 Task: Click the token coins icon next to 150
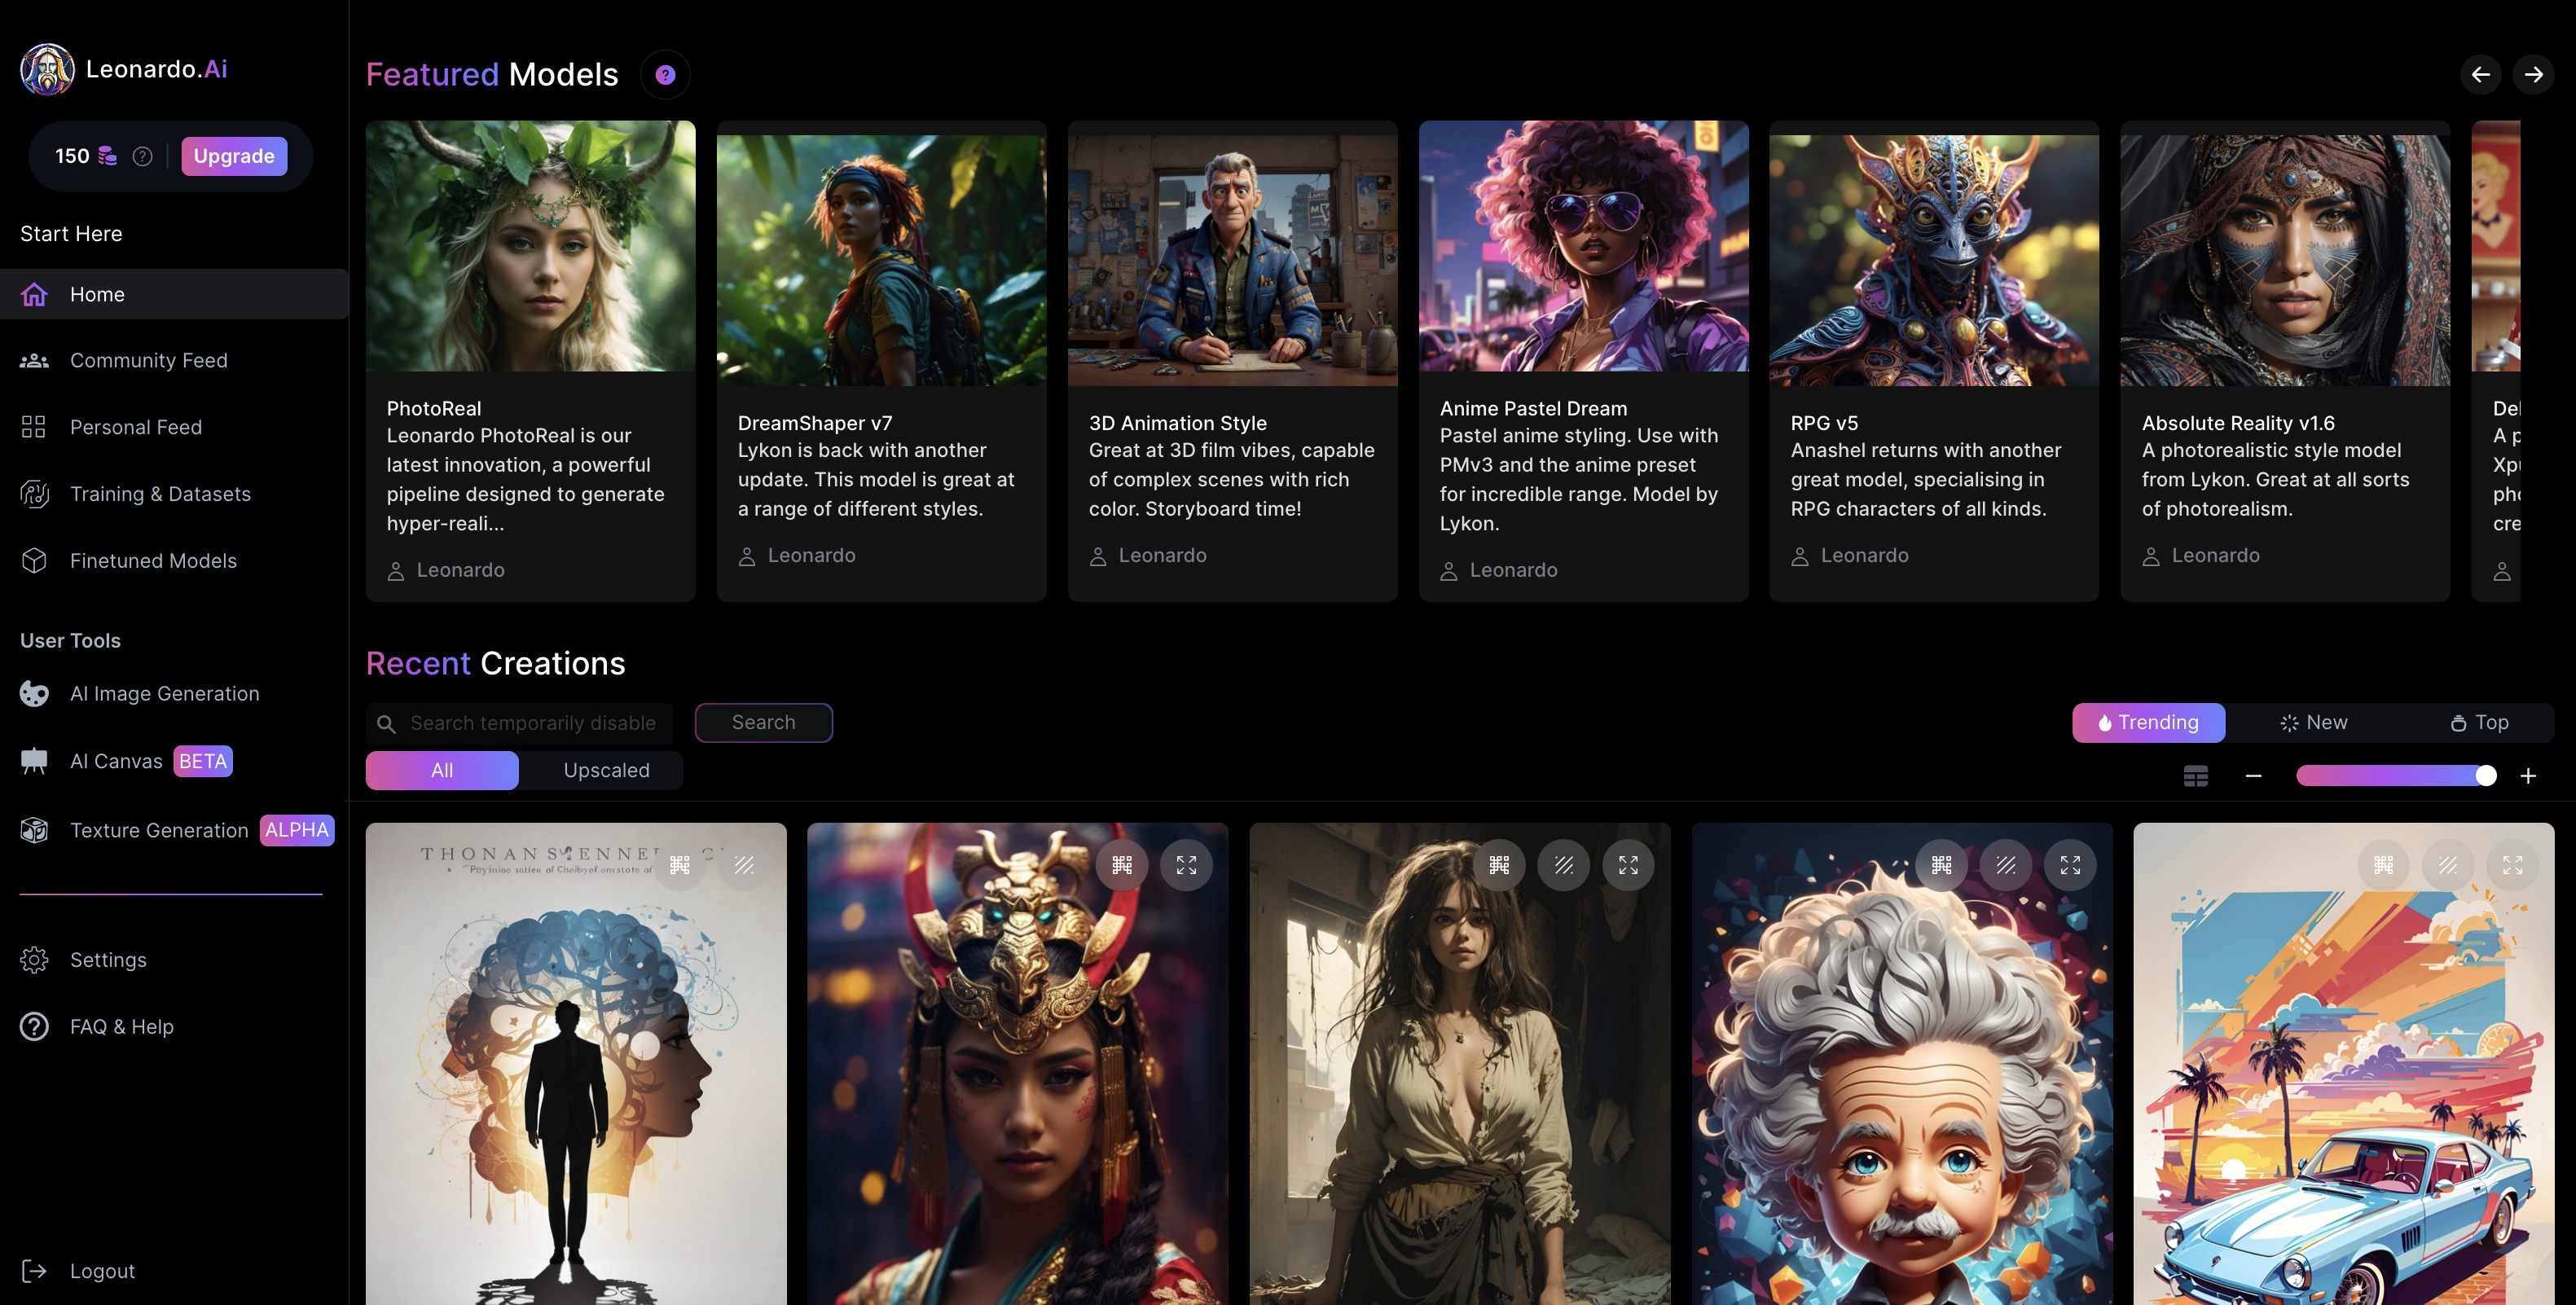point(107,156)
